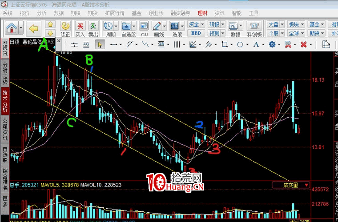Select the arrow pointer tool
This screenshot has width=338, height=222.
100,44
